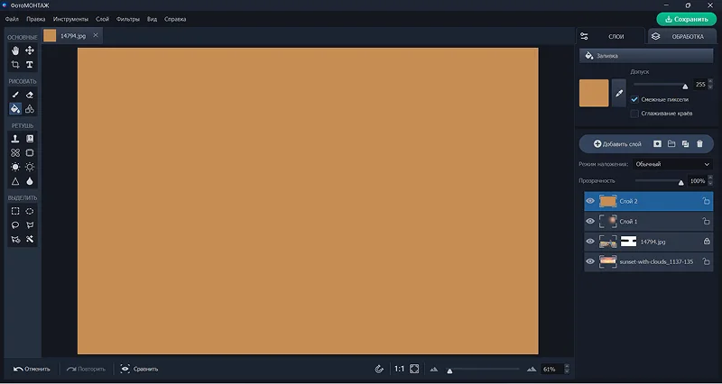This screenshot has width=722, height=384.
Task: Increase the opacity stepper value
Action: (x=710, y=178)
